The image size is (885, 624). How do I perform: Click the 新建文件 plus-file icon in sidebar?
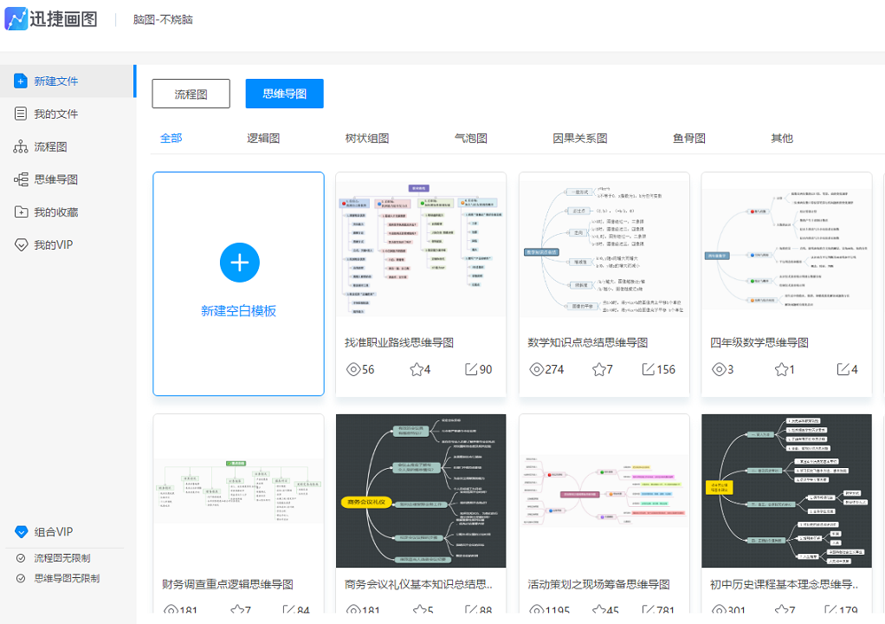20,81
